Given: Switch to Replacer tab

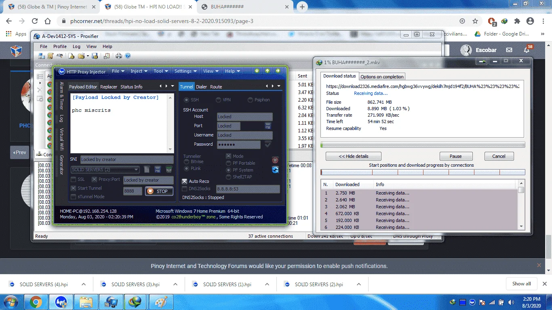Looking at the screenshot, I should (109, 87).
